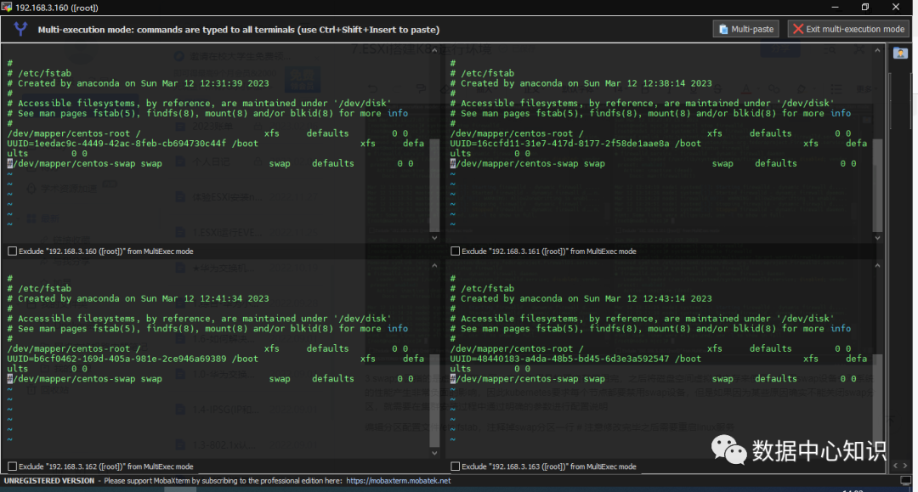Click '# /etc/fstab' header in 192.168.3.161 terminal
The image size is (918, 492).
pyautogui.click(x=482, y=73)
